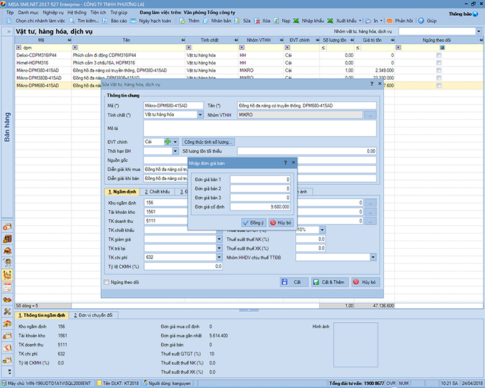Click the Mô tả description text box
Image resolution: width=485 pixels, height=388 pixels.
pos(260,128)
